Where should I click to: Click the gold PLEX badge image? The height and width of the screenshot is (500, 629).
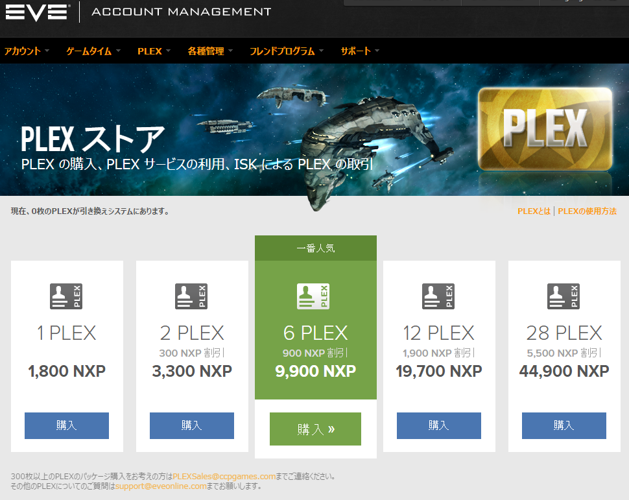[x=545, y=129]
